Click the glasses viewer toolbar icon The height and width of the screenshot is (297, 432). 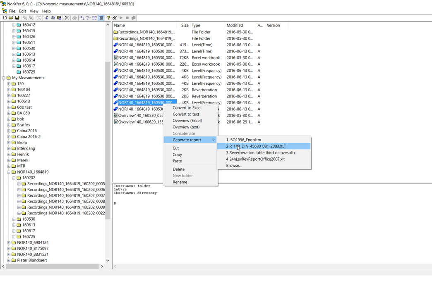[x=115, y=18]
